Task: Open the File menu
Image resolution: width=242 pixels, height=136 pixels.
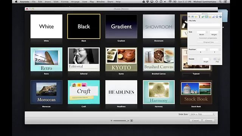Action: [34, 2]
